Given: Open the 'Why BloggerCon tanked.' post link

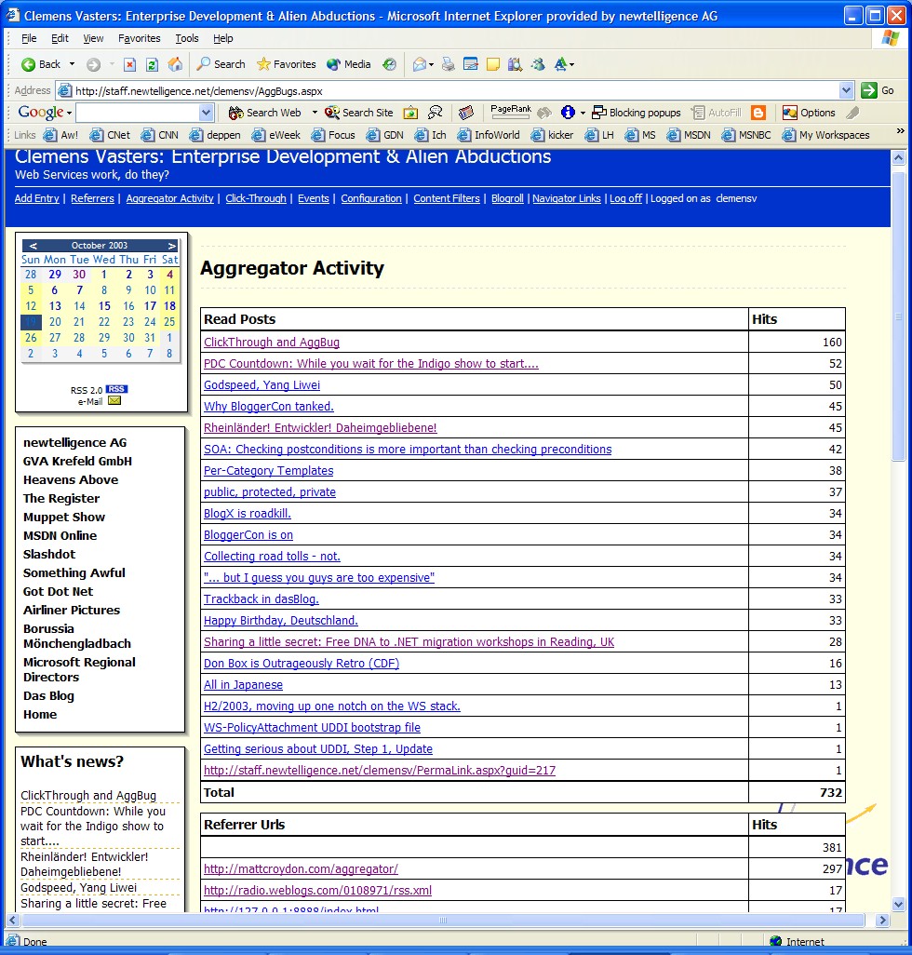Looking at the screenshot, I should coord(269,406).
